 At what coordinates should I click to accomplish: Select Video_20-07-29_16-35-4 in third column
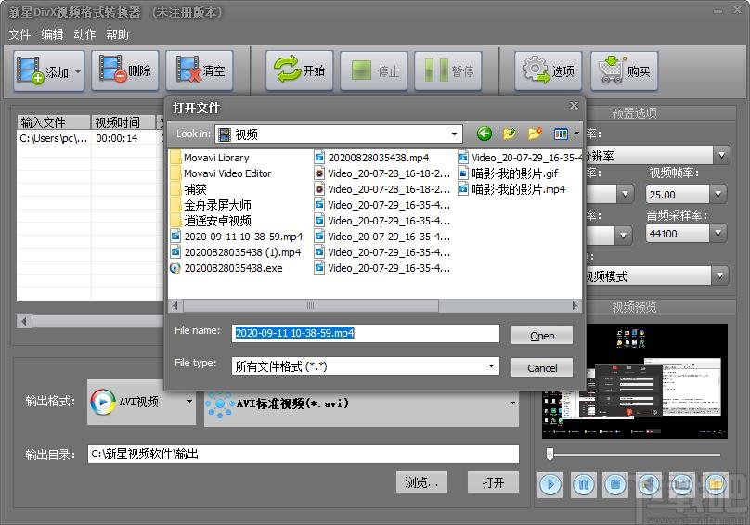[x=520, y=158]
